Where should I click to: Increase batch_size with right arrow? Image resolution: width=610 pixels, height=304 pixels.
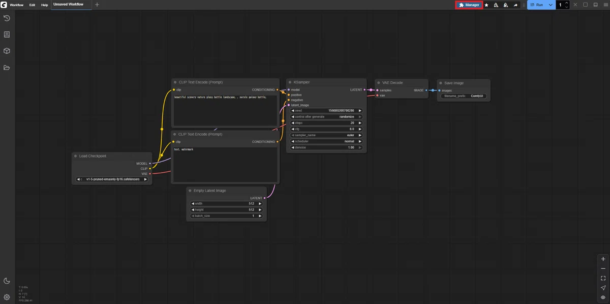click(260, 216)
